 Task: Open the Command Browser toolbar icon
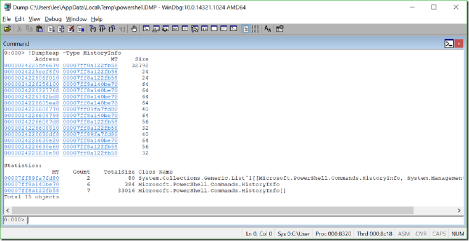tap(234, 29)
